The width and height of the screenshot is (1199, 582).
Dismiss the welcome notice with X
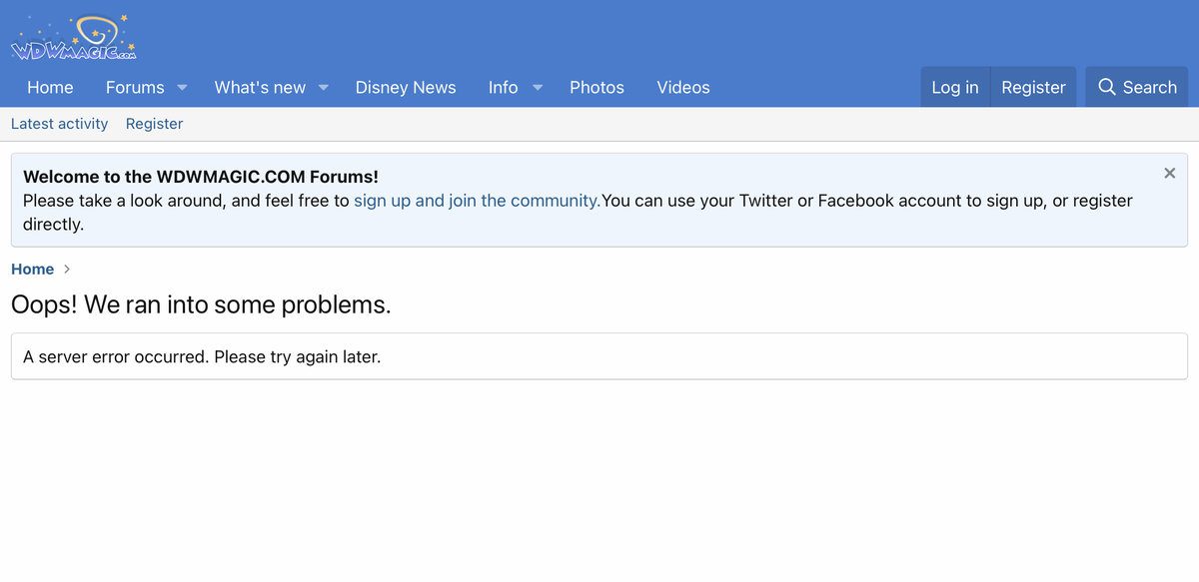click(1169, 173)
